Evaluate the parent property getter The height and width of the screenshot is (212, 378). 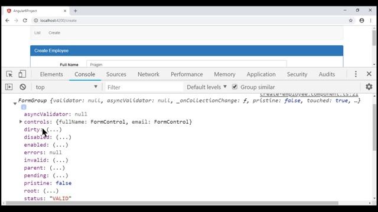(x=57, y=168)
